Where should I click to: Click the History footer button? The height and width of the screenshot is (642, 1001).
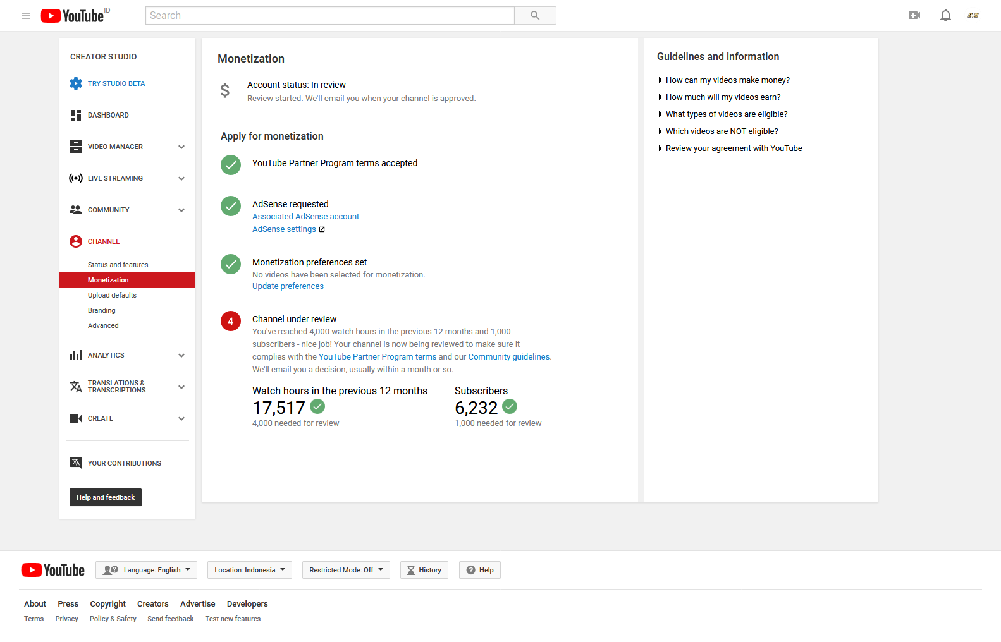424,570
